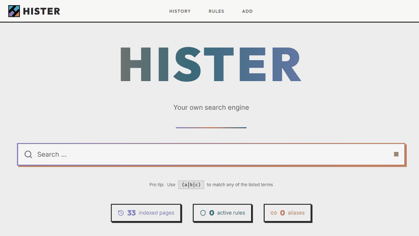This screenshot has height=236, width=419.
Task: Click the Hister logo icon
Action: [x=14, y=11]
